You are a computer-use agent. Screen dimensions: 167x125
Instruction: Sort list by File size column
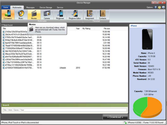(107, 29)
